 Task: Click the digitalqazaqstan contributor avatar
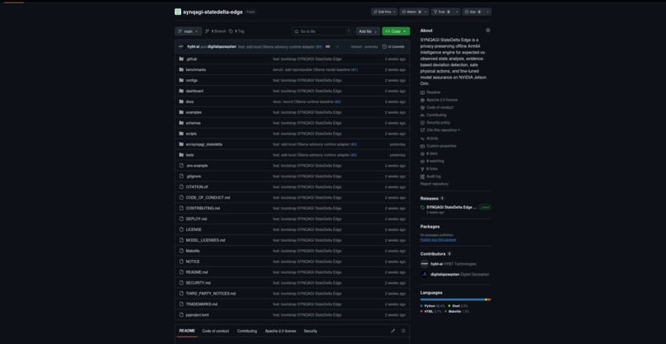(x=425, y=274)
